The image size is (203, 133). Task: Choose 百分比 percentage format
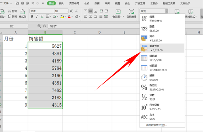point(162,87)
